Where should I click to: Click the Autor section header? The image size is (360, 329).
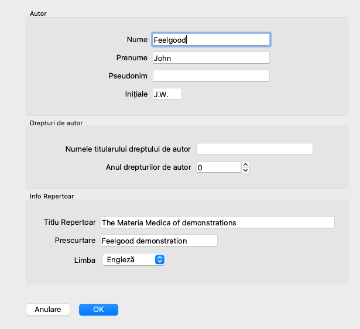(39, 13)
